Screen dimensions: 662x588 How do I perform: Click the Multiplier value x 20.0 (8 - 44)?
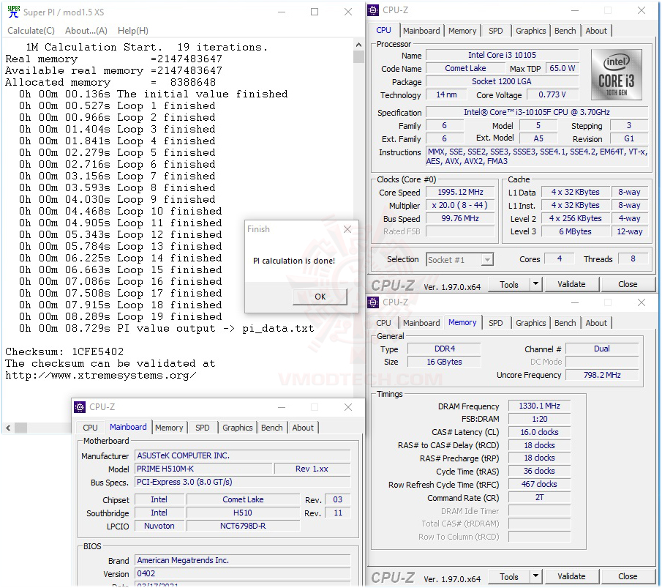[460, 205]
